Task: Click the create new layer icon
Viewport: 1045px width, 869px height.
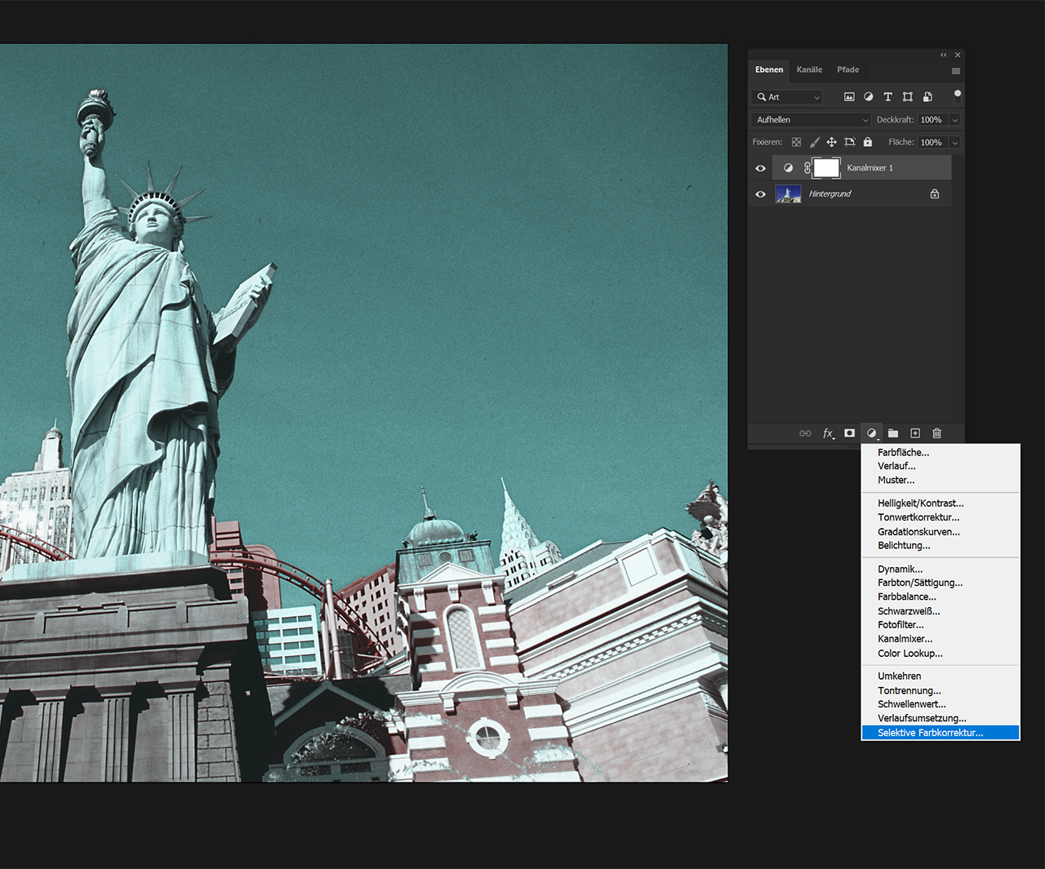Action: coord(915,433)
